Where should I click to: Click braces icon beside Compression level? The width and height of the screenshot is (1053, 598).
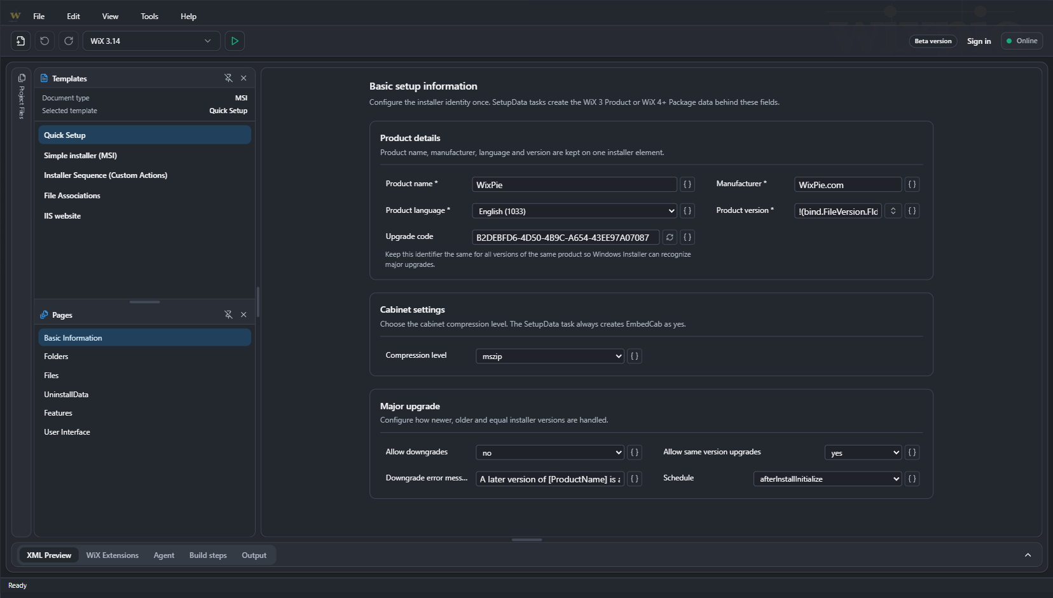635,356
